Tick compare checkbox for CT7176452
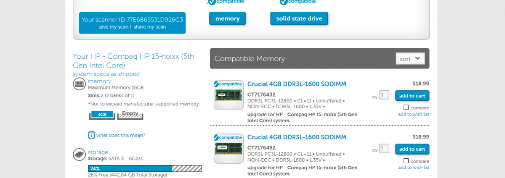 [406, 161]
